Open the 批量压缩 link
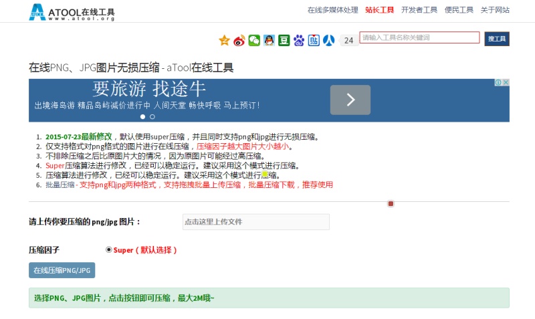This screenshot has width=535, height=319. [60, 185]
